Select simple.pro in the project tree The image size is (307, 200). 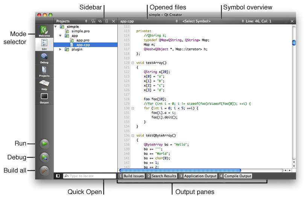[81, 31]
